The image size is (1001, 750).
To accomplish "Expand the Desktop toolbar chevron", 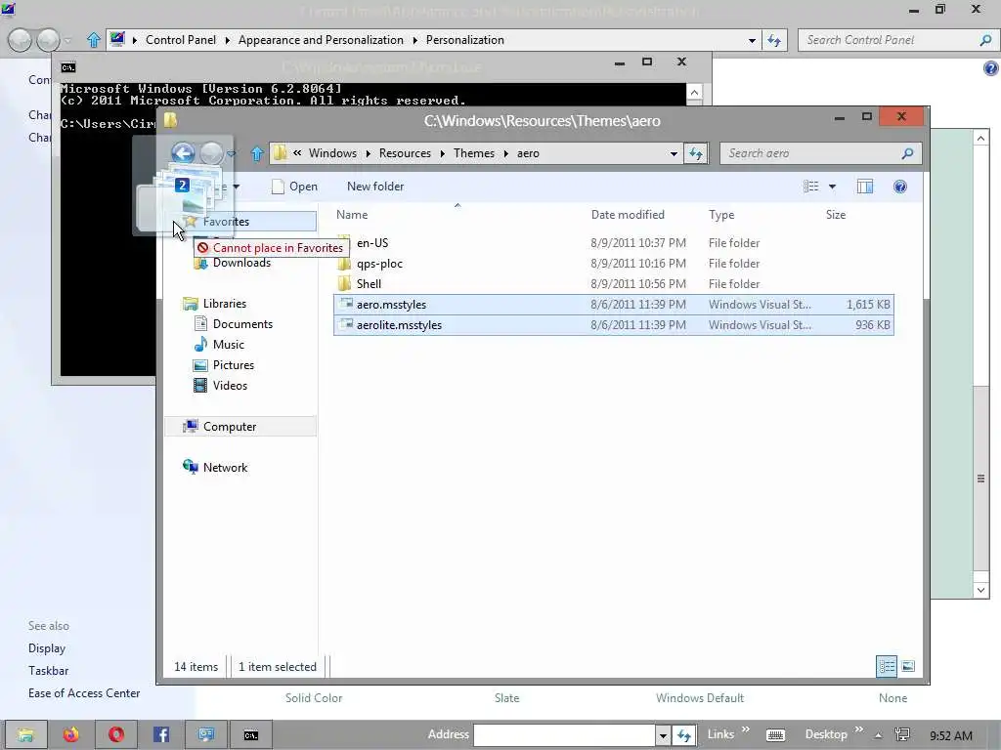I will coord(858,729).
